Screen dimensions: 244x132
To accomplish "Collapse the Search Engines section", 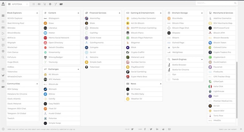I will [x=202, y=59].
